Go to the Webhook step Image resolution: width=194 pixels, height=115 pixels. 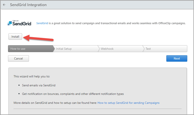121,49
